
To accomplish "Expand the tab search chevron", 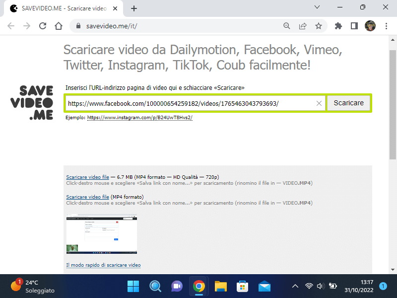I will tap(317, 7).
